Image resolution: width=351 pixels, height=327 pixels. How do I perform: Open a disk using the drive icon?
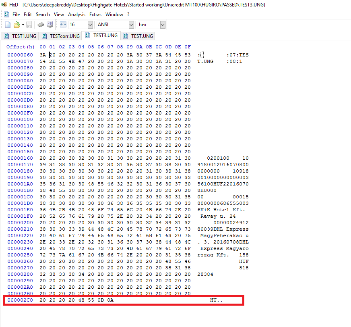click(x=49, y=24)
